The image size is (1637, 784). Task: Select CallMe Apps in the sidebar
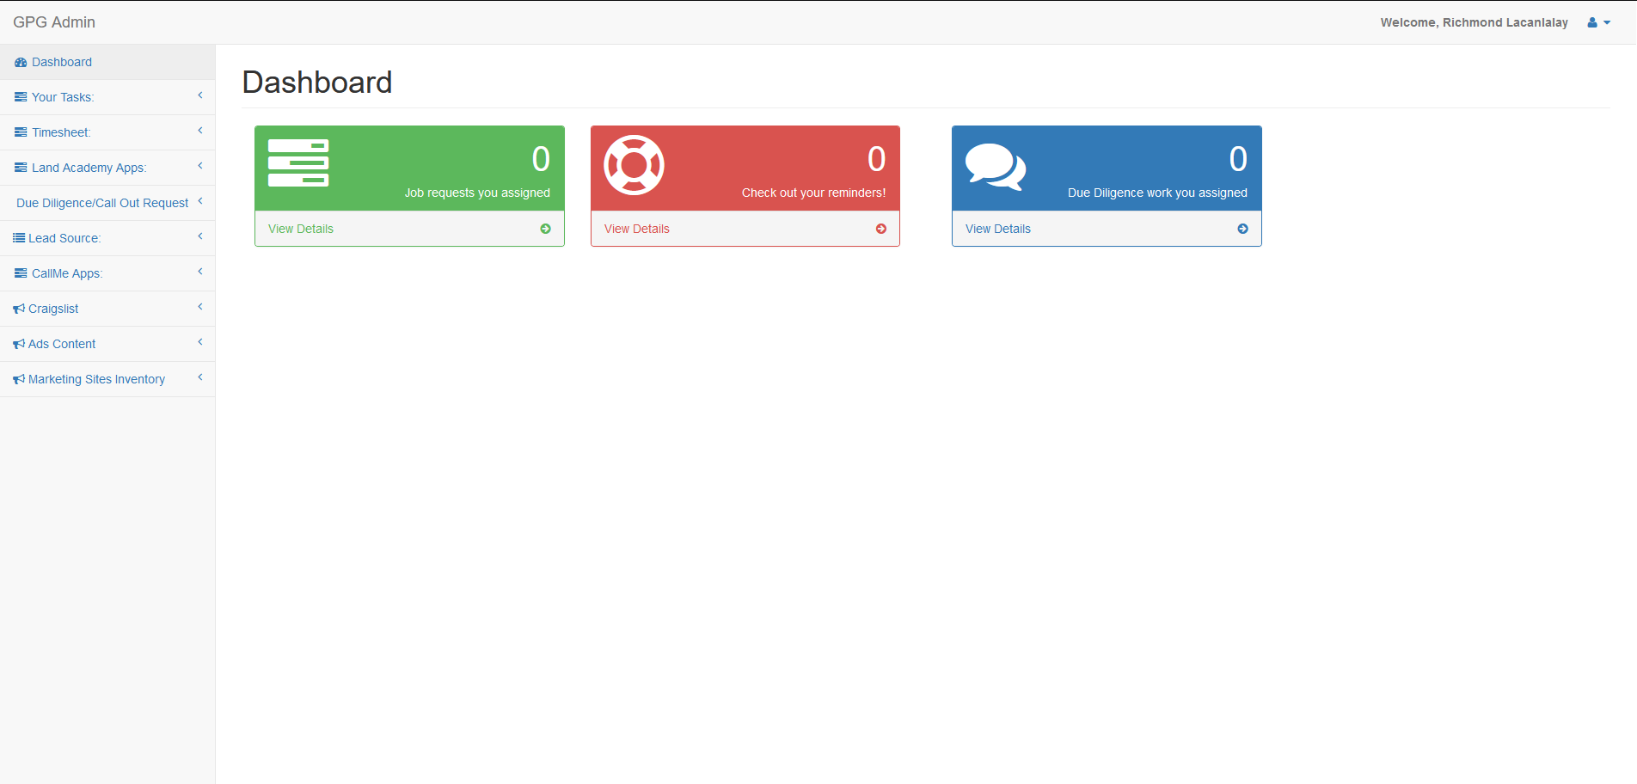click(x=107, y=273)
